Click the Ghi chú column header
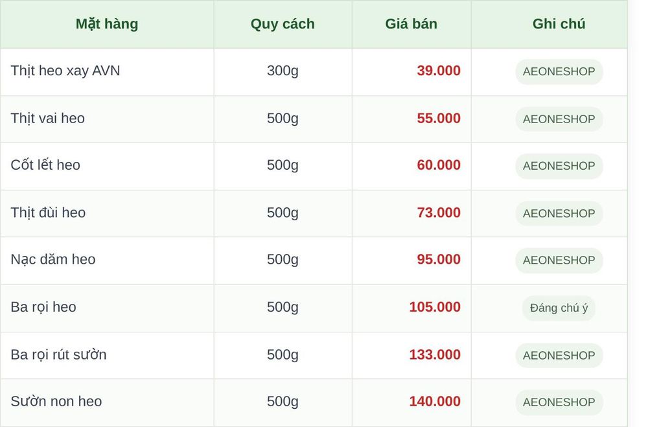The image size is (648, 427). [x=559, y=24]
